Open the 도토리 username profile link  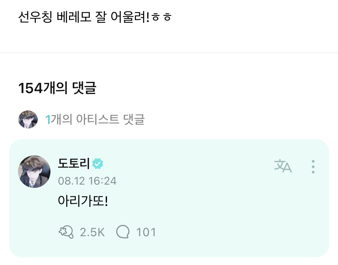pos(74,164)
